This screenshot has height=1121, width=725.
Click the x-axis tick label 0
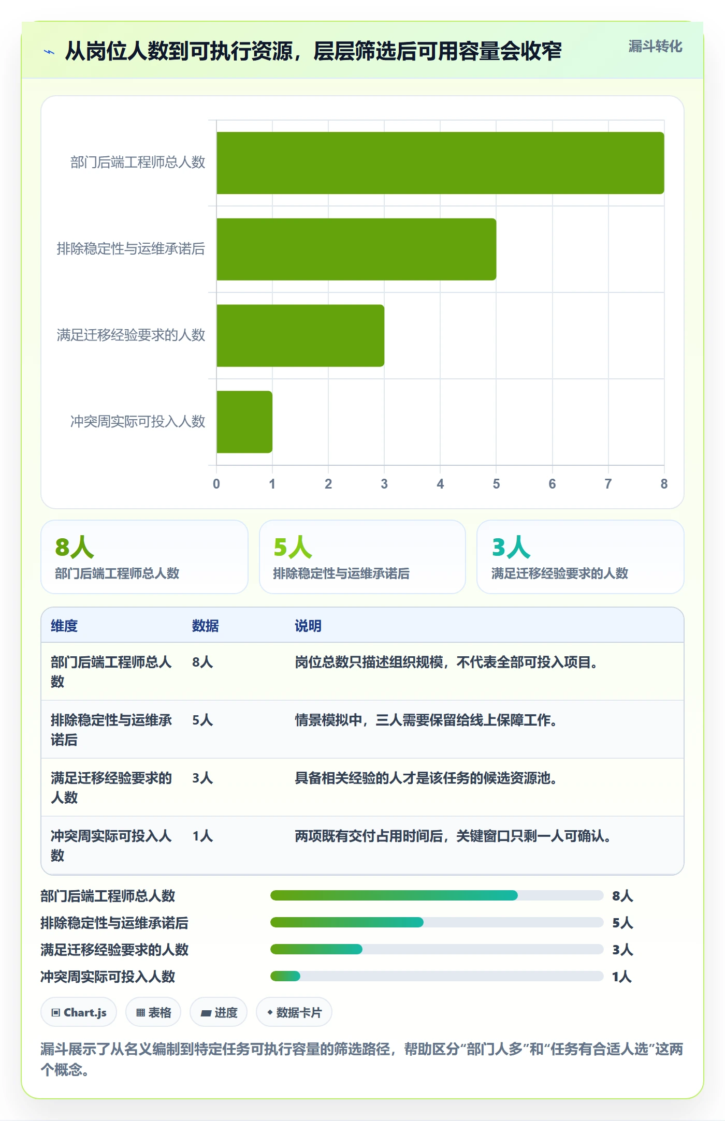click(x=216, y=484)
